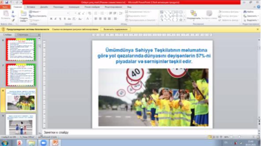
Task: Click Найти to find text
Action: point(249,12)
